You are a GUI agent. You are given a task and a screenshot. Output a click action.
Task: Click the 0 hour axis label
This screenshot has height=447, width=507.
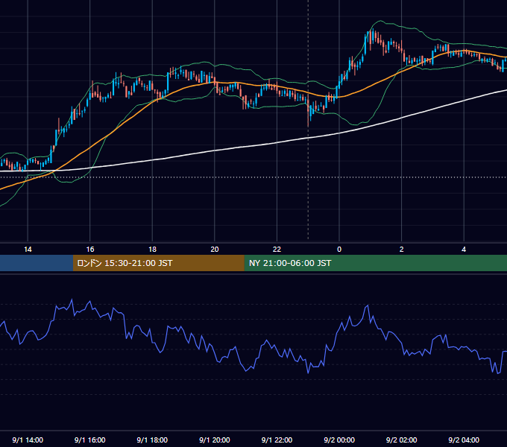point(339,250)
